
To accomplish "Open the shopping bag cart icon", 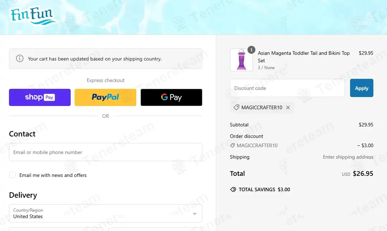I will click(x=369, y=16).
